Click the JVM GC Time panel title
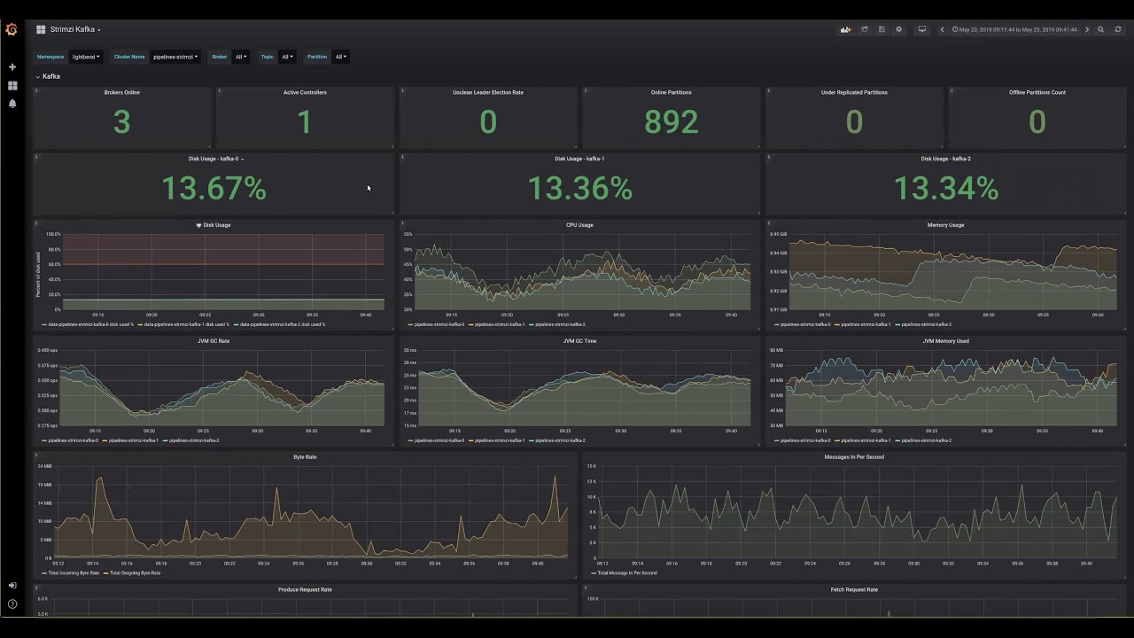This screenshot has width=1134, height=638. [579, 341]
